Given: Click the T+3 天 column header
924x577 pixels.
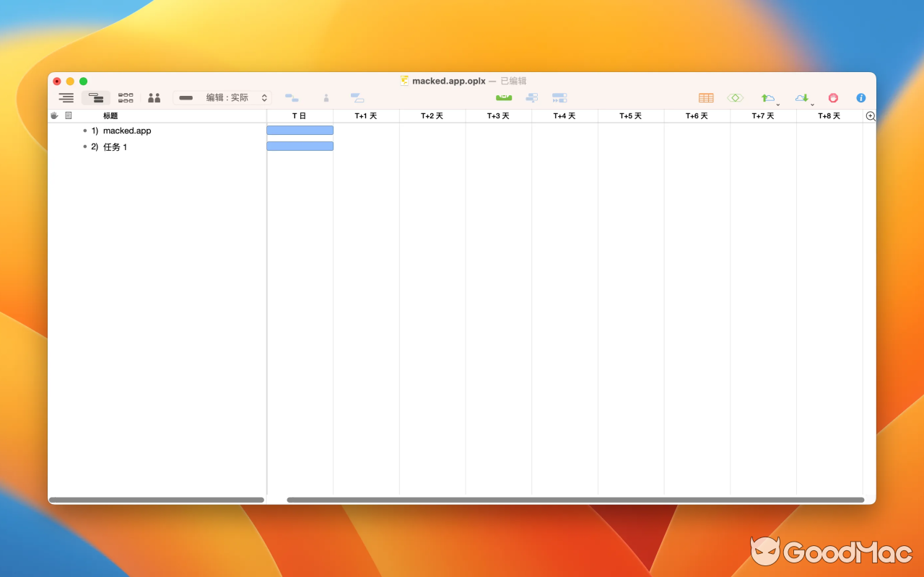Looking at the screenshot, I should pyautogui.click(x=499, y=115).
